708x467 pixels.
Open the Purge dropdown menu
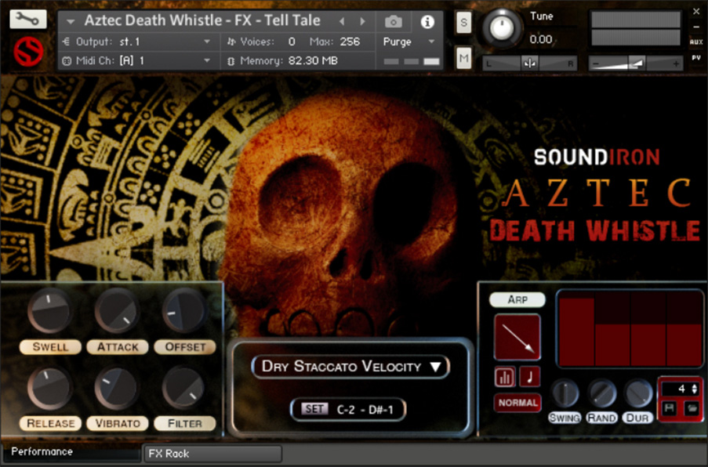coord(409,42)
